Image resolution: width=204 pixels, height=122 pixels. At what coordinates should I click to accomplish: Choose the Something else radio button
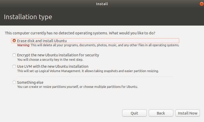point(14,82)
